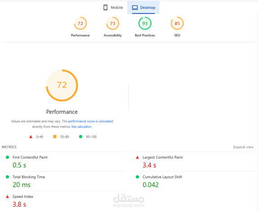Switch to the Desktop tab
This screenshot has width=258, height=212.
[x=143, y=7]
